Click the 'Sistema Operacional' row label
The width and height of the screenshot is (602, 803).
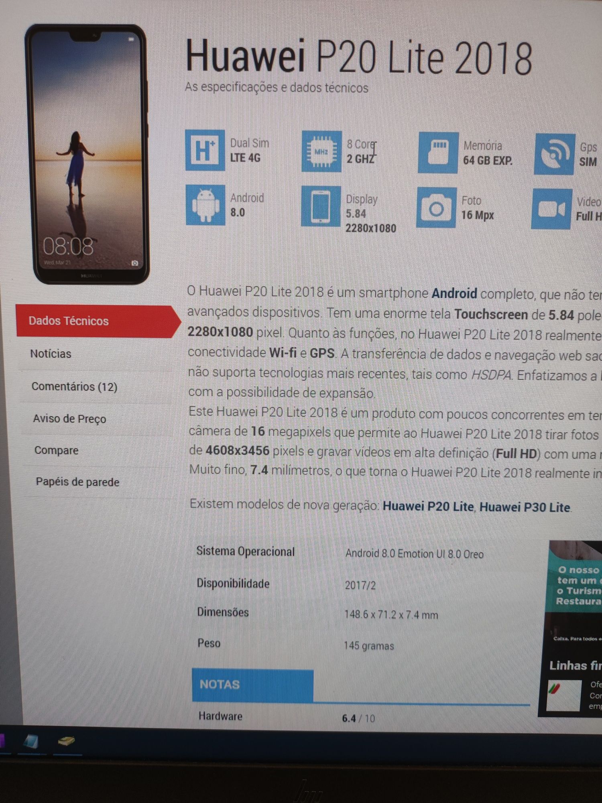(x=246, y=551)
